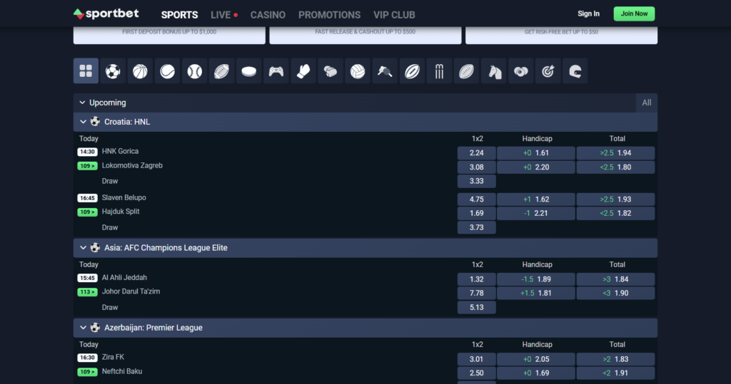Select over 2.5 total at 1.94
Image resolution: width=731 pixels, height=384 pixels.
[615, 153]
